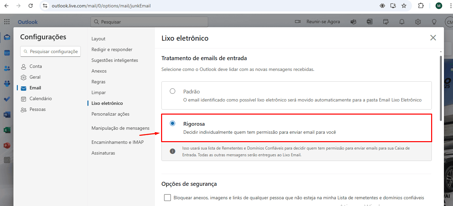453x206 pixels.
Task: Open Groups in the left app rail
Action: pos(7,84)
